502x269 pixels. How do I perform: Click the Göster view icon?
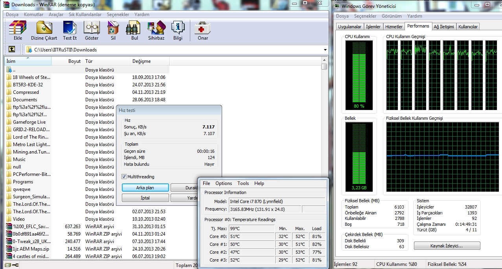point(92,28)
